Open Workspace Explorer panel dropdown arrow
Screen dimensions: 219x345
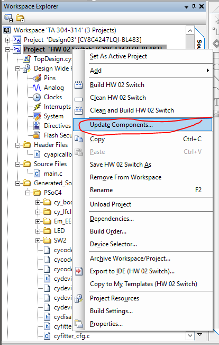point(187,7)
